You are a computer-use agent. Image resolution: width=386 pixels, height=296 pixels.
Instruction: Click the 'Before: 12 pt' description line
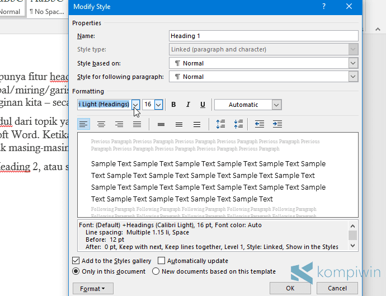[105, 239]
